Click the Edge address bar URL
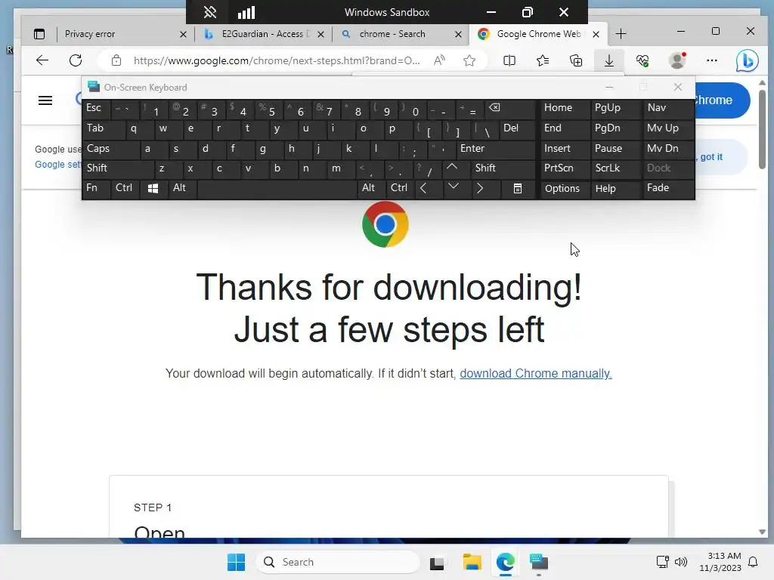 tap(277, 60)
